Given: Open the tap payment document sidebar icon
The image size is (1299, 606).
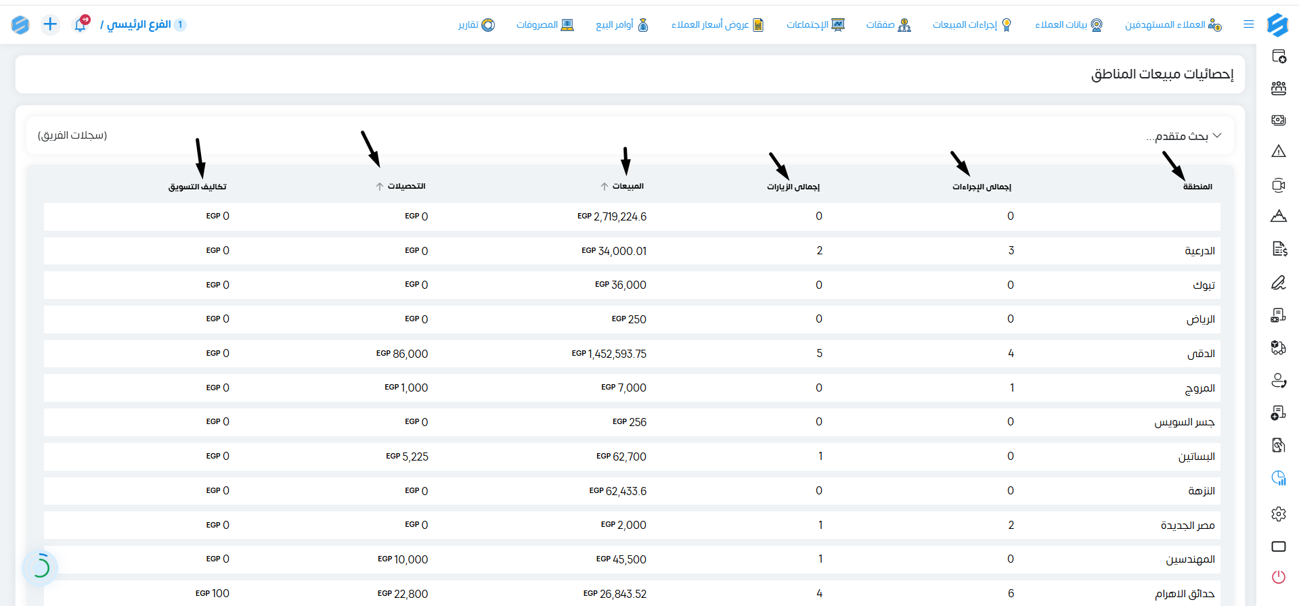Looking at the screenshot, I should (1279, 445).
